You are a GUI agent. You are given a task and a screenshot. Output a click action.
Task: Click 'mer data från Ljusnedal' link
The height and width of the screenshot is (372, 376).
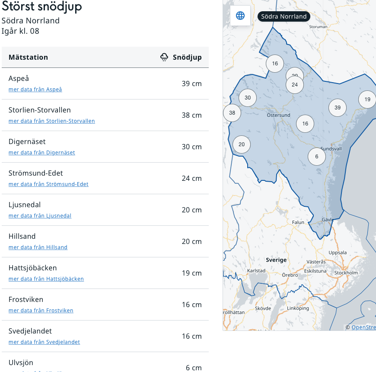click(40, 216)
